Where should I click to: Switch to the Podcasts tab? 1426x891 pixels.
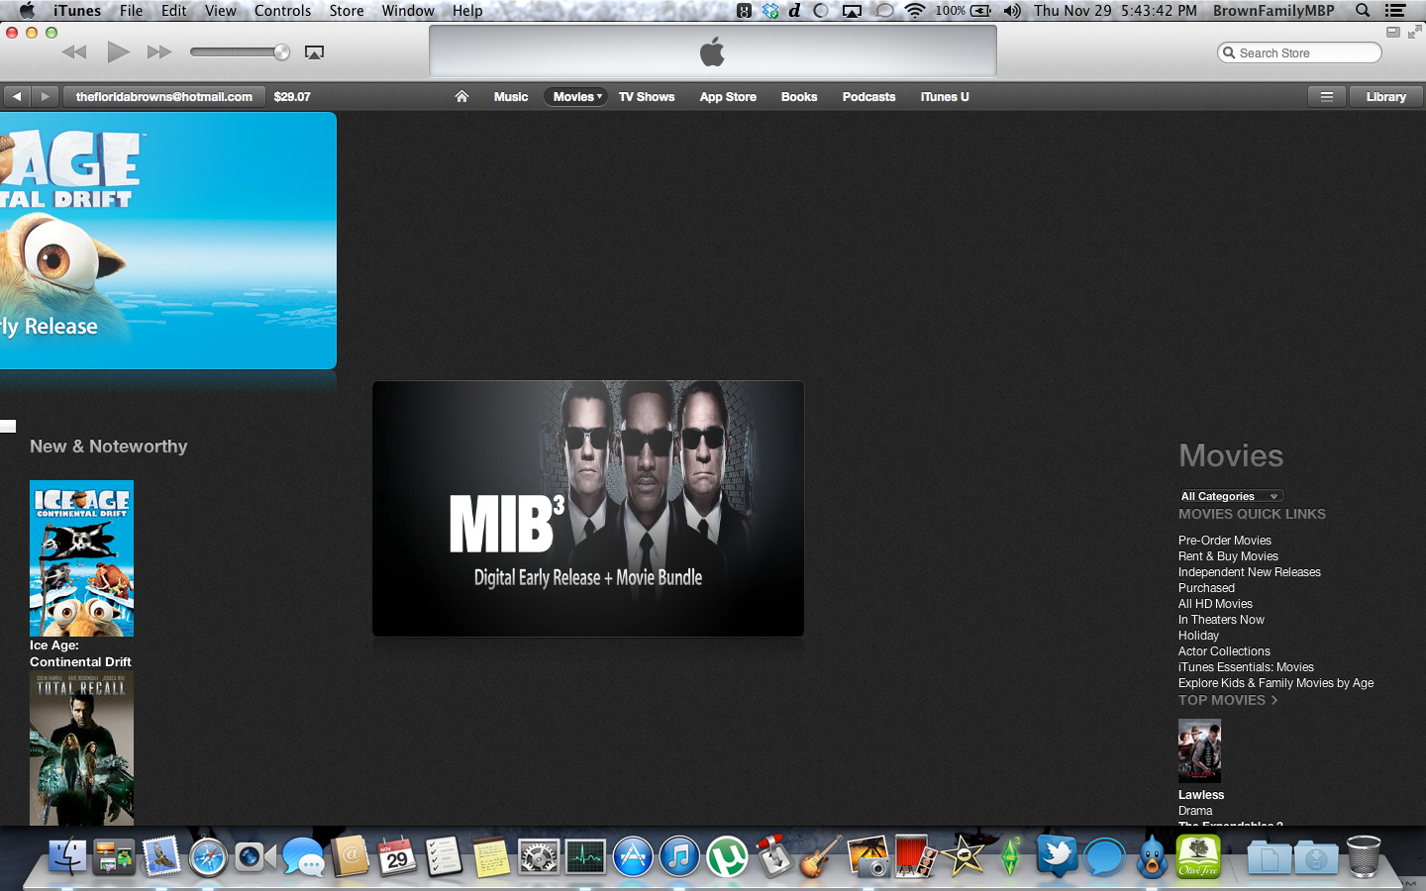coord(868,96)
